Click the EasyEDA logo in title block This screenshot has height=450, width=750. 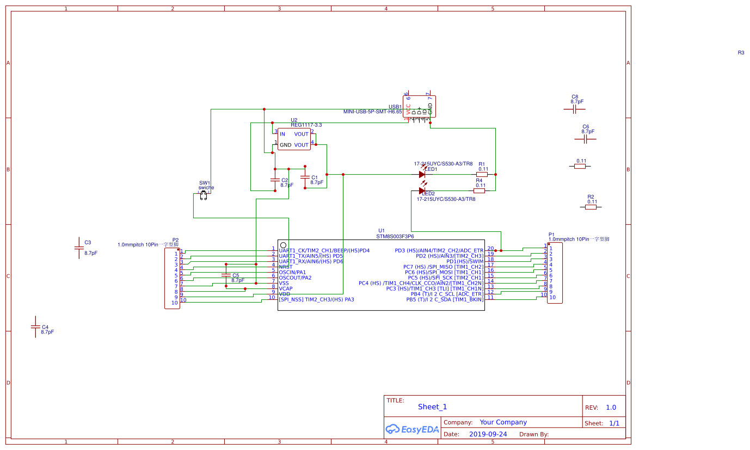pos(412,429)
